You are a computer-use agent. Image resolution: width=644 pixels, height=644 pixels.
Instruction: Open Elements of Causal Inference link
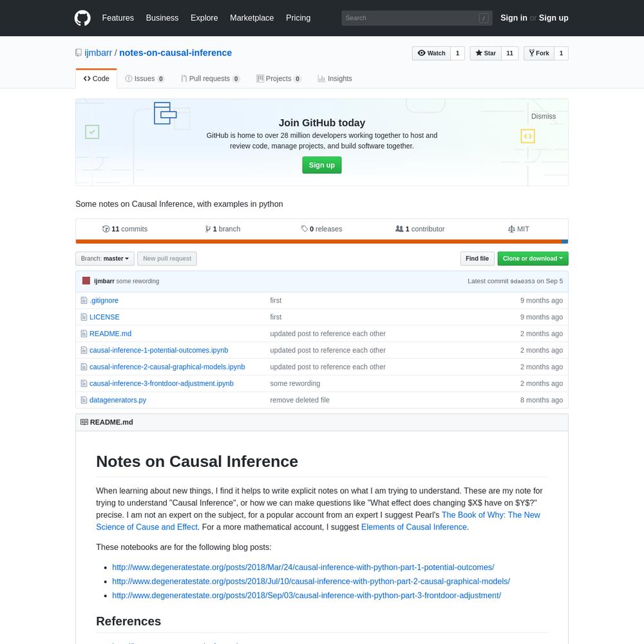click(414, 527)
